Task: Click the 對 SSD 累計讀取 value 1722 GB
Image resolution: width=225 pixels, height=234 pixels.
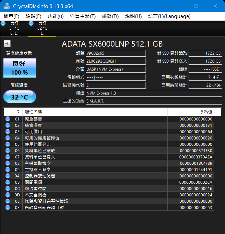Action: click(205, 53)
